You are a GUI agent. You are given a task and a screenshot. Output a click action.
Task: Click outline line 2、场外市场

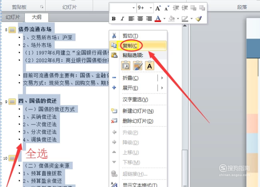tap(37, 45)
